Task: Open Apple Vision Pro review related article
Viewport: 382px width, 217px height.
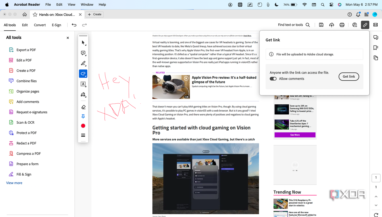Action: pyautogui.click(x=224, y=80)
